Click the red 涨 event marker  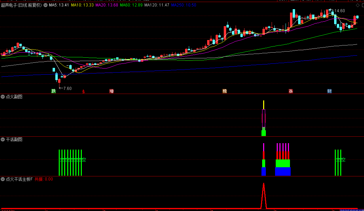tap(291, 91)
